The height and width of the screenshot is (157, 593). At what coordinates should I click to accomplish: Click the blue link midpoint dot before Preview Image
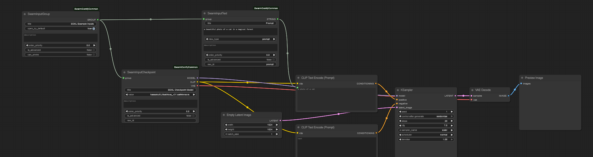point(515,90)
